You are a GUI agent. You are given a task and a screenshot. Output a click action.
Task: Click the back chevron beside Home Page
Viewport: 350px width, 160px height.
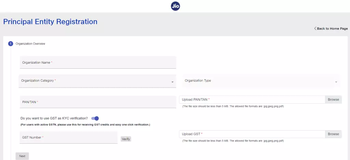tap(315, 28)
